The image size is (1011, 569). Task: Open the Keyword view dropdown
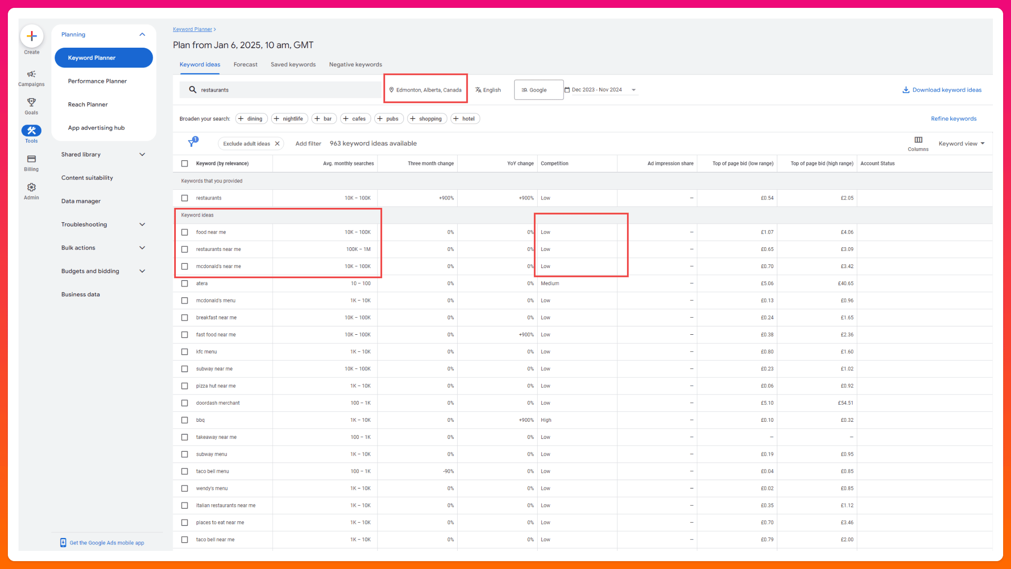(961, 144)
